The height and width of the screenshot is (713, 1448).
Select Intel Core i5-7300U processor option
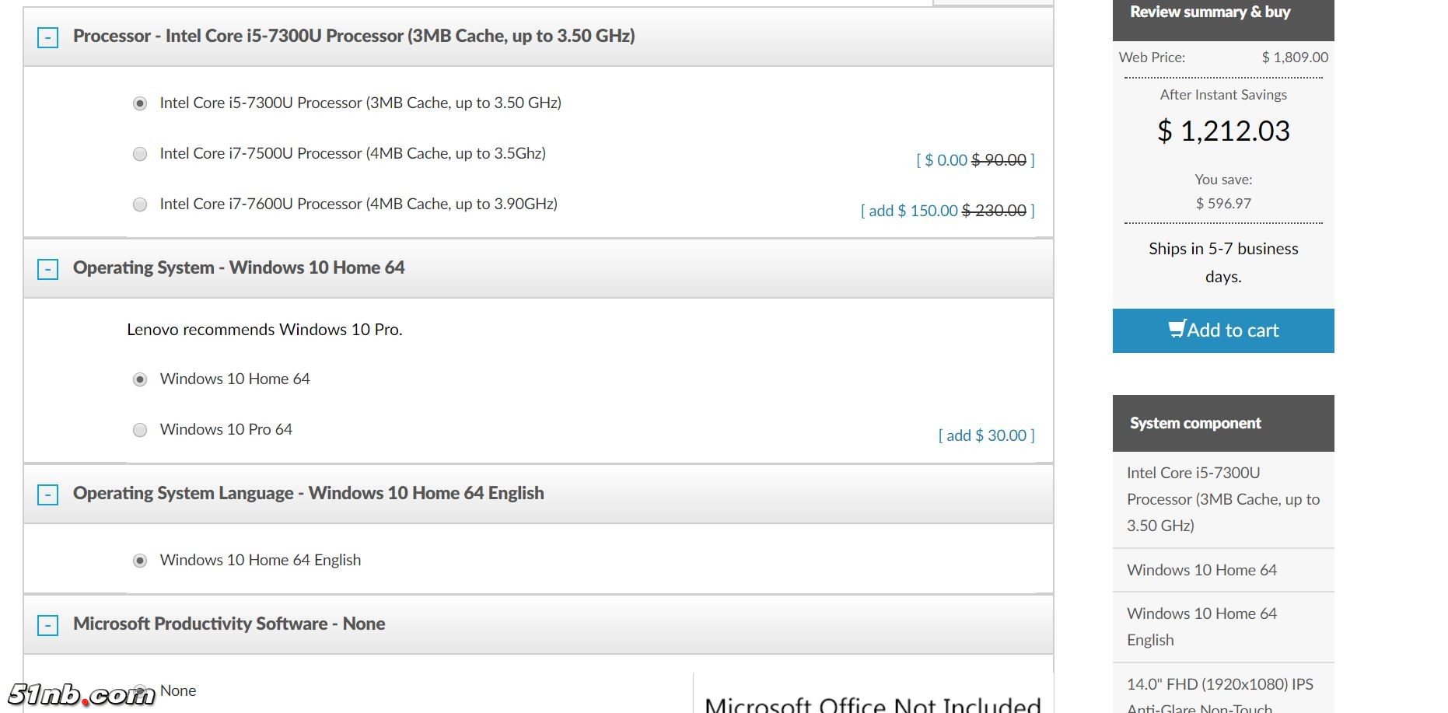140,103
